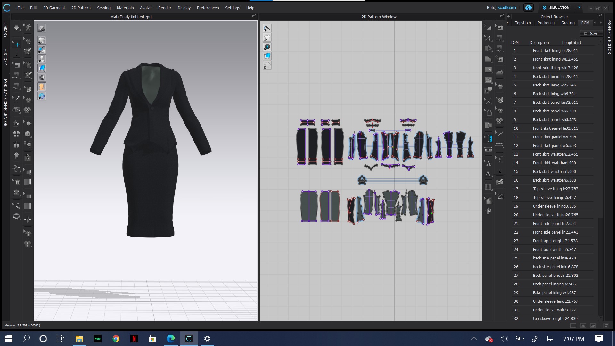This screenshot has width=615, height=346.
Task: Click the scadlearn username link
Action: pos(506,8)
